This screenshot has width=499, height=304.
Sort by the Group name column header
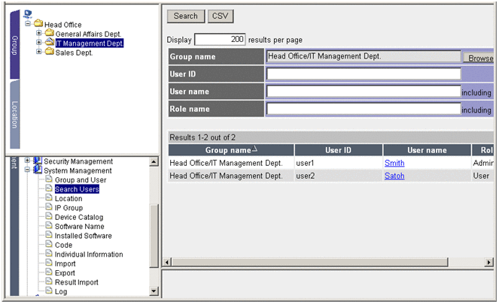point(230,150)
